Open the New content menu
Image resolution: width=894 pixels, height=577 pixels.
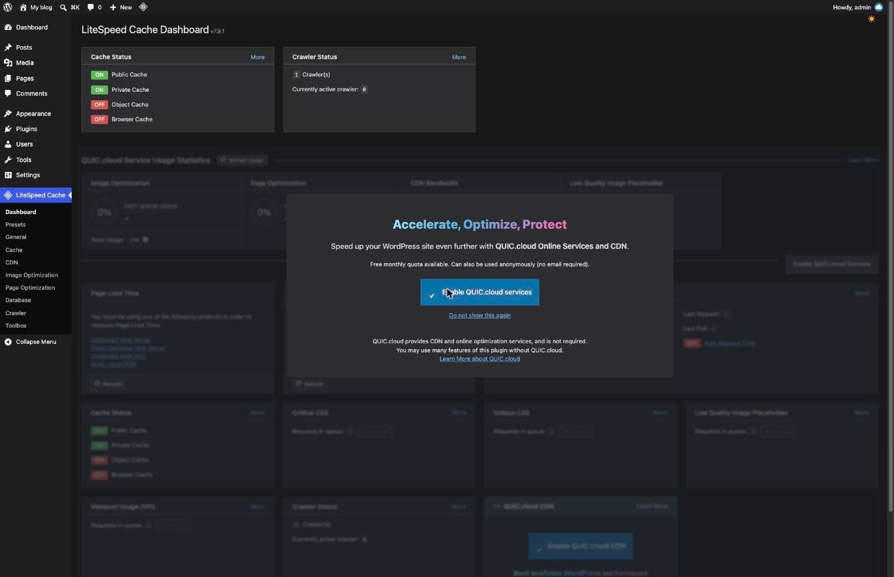121,7
